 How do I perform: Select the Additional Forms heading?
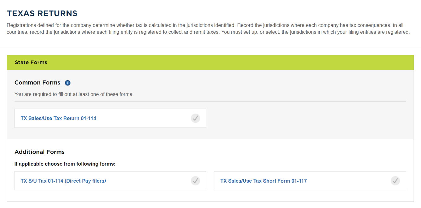point(40,152)
